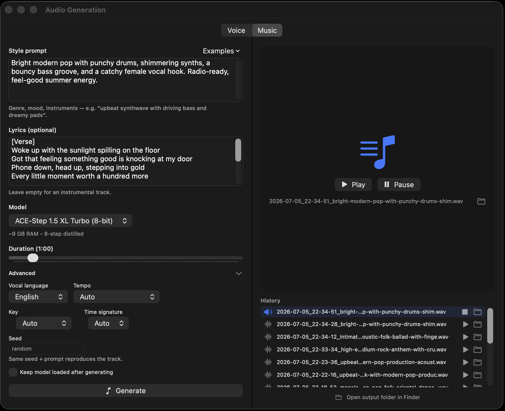Viewport: 505px width, 411px height.
Task: Open folder for the 22-34-51 history track
Action: [477, 312]
